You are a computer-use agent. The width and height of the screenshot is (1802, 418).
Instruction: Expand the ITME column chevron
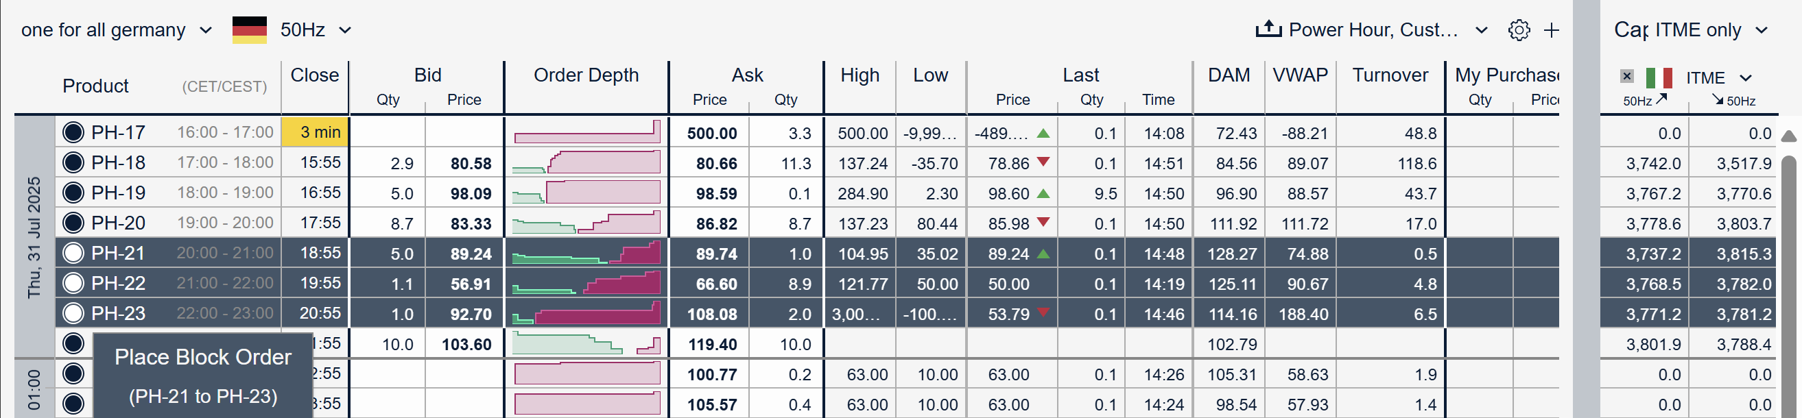coord(1745,77)
